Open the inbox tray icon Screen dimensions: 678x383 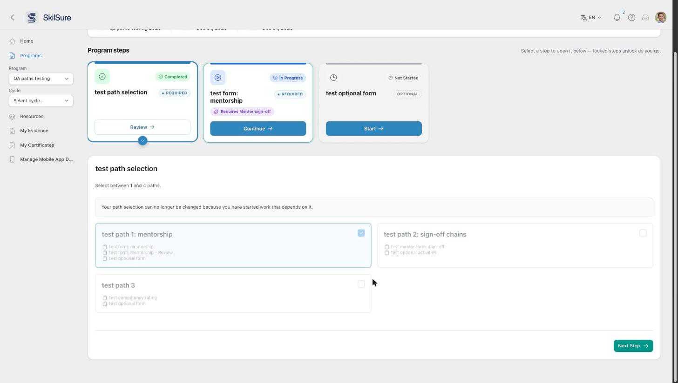click(x=645, y=18)
